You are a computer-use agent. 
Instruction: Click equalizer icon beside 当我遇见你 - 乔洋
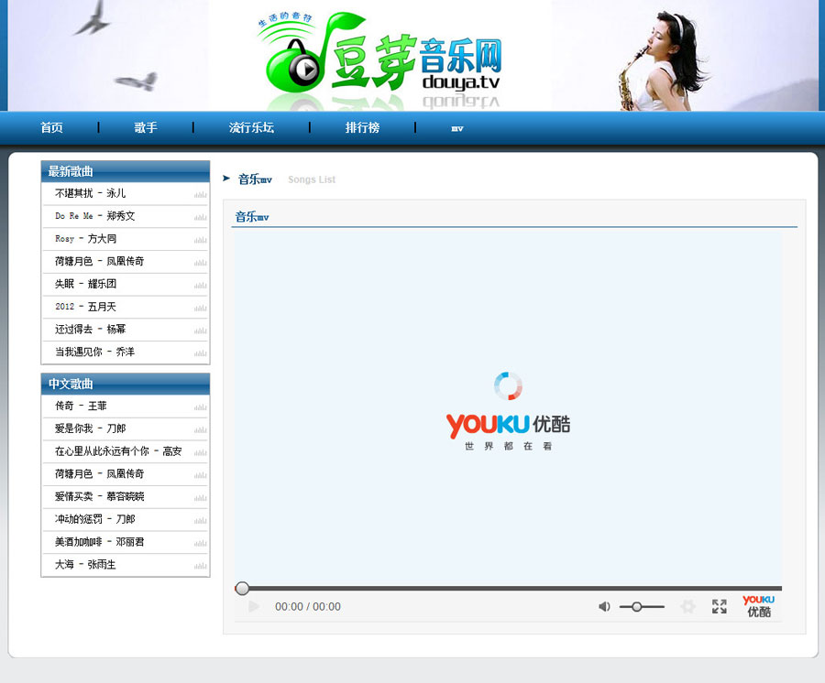tap(201, 353)
